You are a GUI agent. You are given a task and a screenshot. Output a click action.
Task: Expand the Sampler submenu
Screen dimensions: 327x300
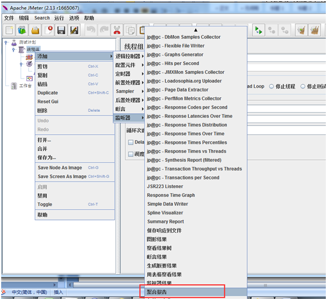(x=129, y=91)
